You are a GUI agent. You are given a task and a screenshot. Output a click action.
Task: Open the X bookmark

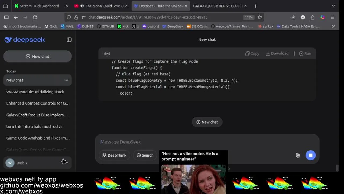click(x=136, y=26)
